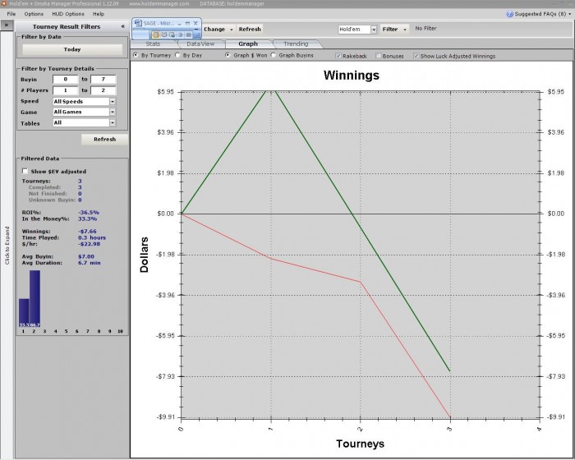Choose Graph $ Won option

(x=228, y=55)
